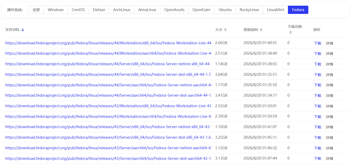Open the Fedora 43 Server dvd aarch64 URL

108,158
